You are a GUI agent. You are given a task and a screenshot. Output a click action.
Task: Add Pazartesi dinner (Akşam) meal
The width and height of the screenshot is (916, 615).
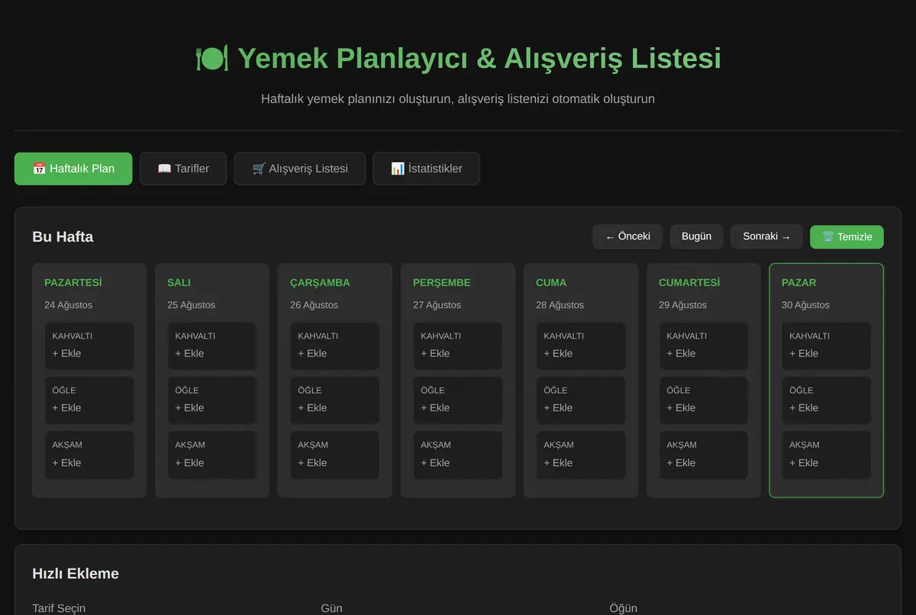tap(89, 455)
